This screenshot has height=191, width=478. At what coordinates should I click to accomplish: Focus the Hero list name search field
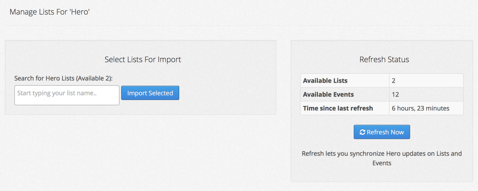67,95
